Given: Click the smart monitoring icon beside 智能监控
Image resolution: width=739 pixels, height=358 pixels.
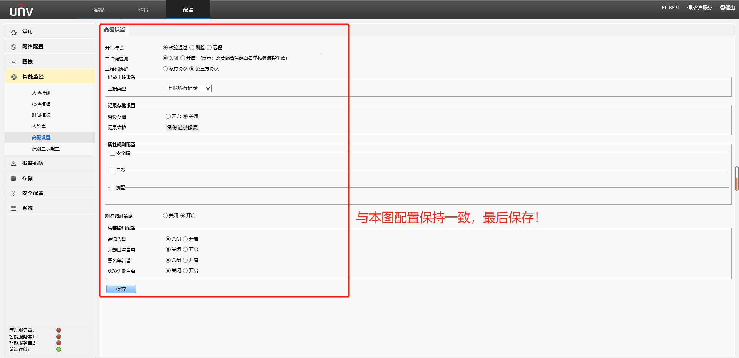Looking at the screenshot, I should coord(14,77).
